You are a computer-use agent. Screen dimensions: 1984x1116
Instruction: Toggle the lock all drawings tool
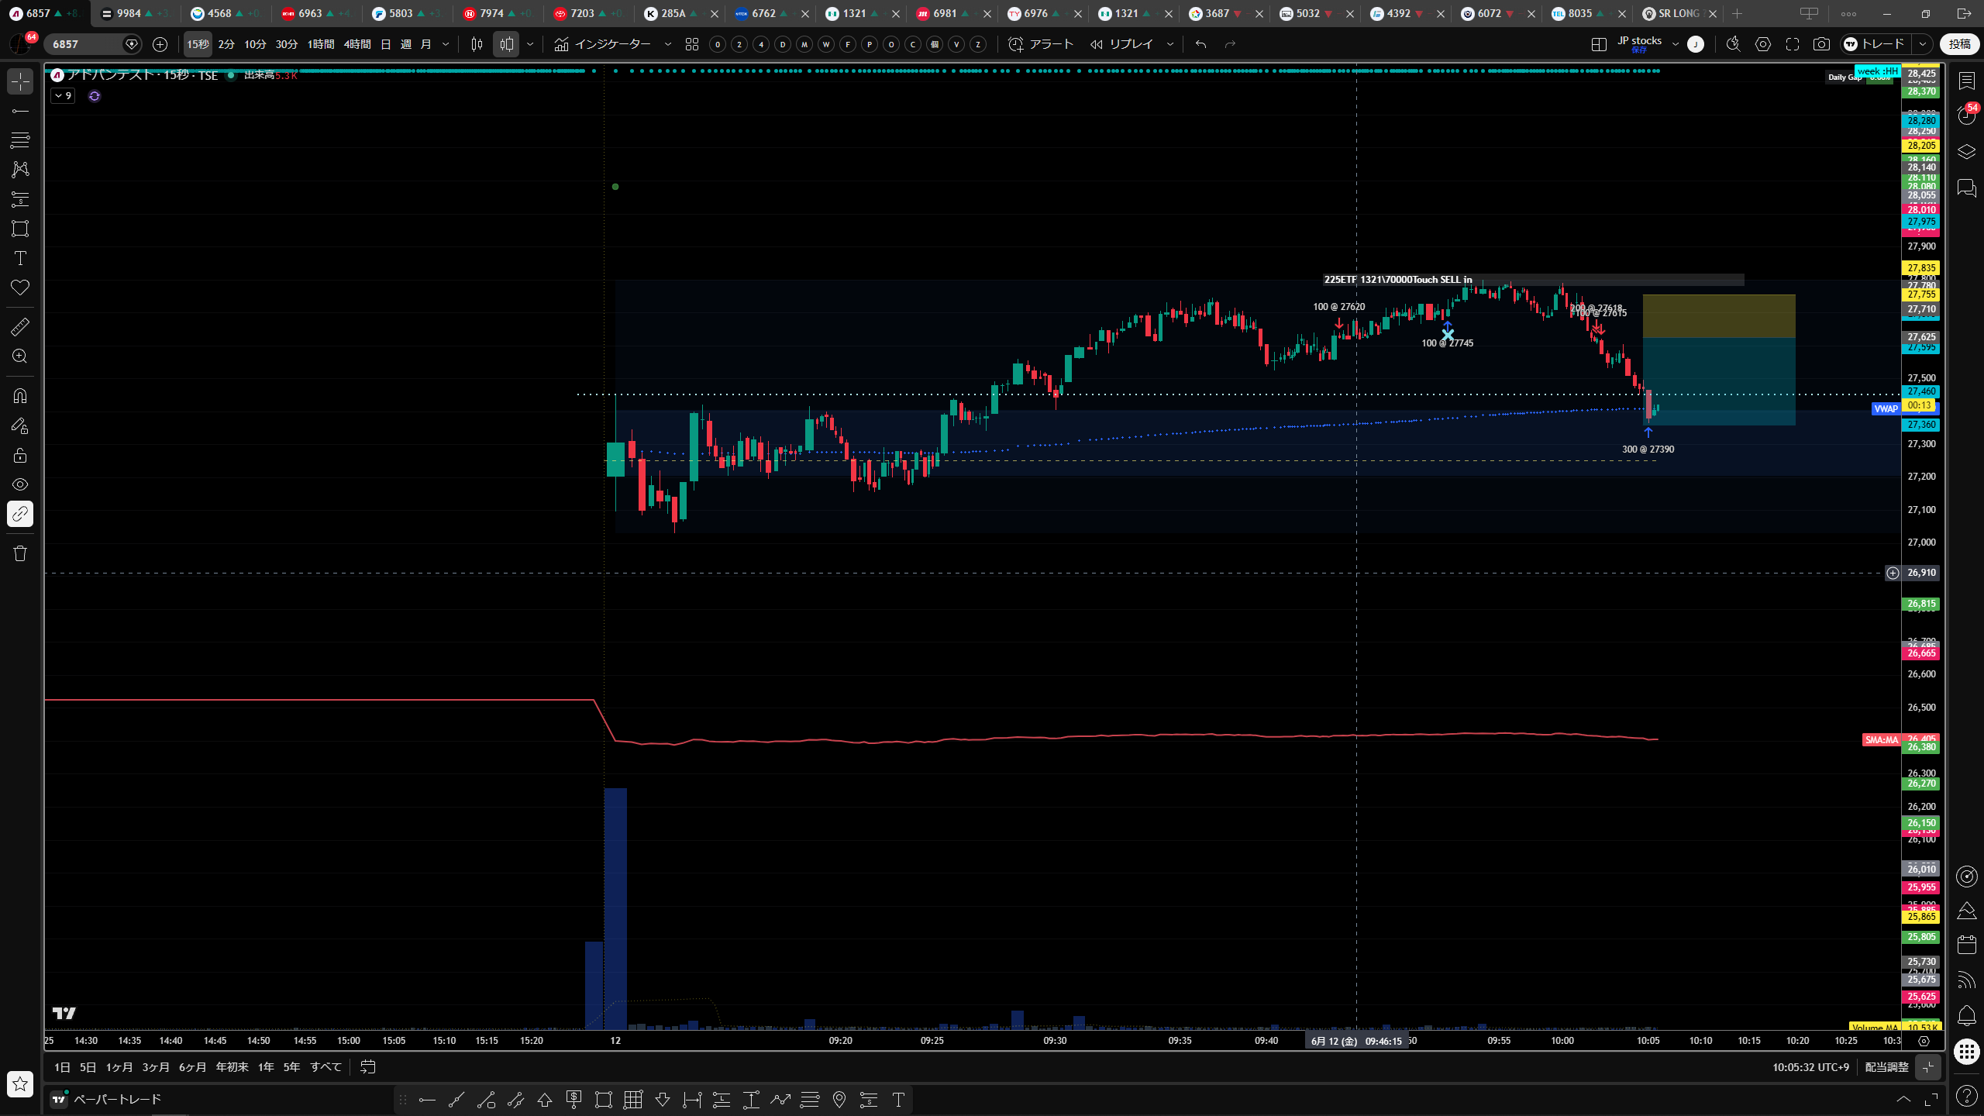click(x=20, y=455)
